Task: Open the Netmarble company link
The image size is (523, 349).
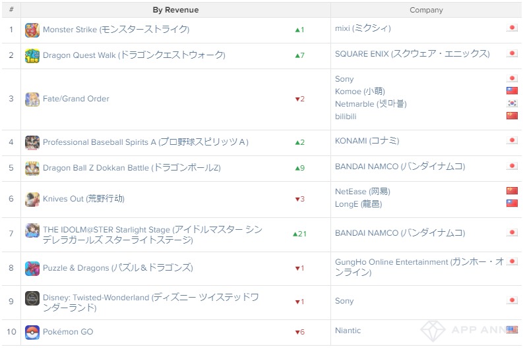Action: pos(371,104)
